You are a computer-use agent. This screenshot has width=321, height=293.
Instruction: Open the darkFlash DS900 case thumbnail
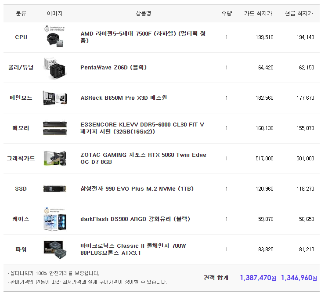pos(54,219)
